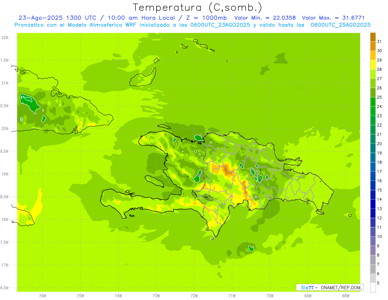Screen dimensions: 388x300
Task: Click the "19N" latitude label
Action: (x=5, y=174)
